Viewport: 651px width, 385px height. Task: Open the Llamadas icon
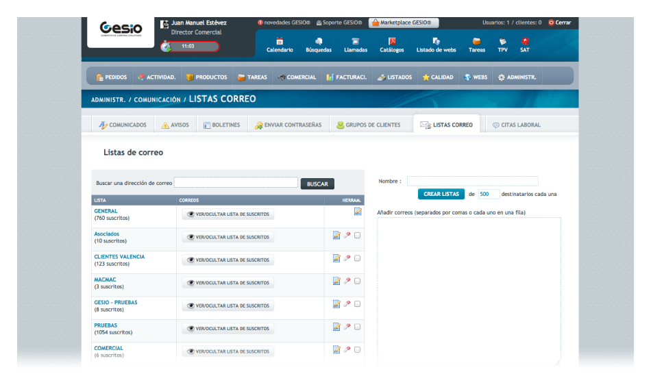point(356,45)
